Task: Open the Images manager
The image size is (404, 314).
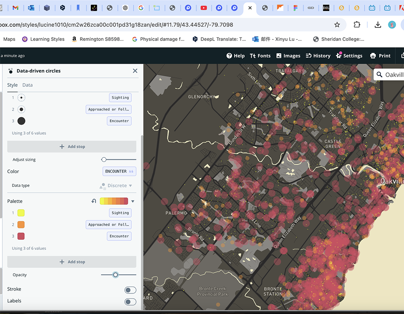Action: point(288,56)
